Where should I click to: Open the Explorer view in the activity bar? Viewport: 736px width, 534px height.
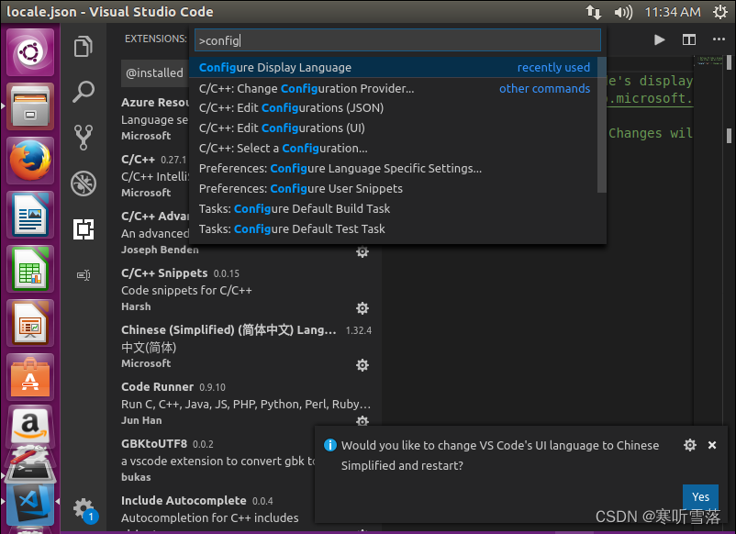point(84,46)
